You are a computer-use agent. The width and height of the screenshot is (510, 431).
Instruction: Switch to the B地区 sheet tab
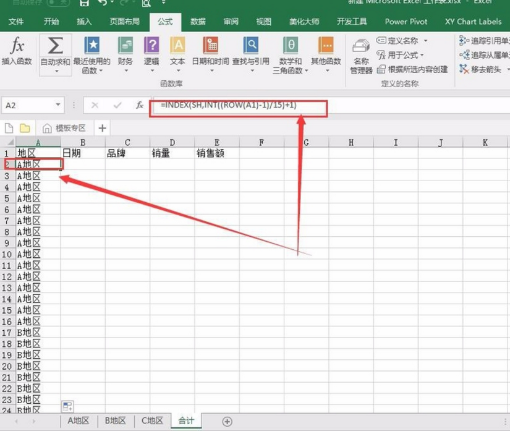tap(115, 420)
